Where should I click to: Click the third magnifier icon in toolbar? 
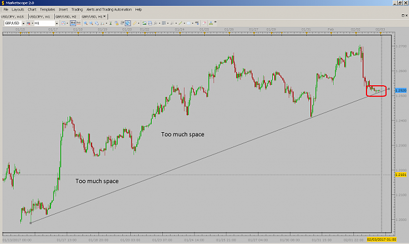(x=97, y=23)
